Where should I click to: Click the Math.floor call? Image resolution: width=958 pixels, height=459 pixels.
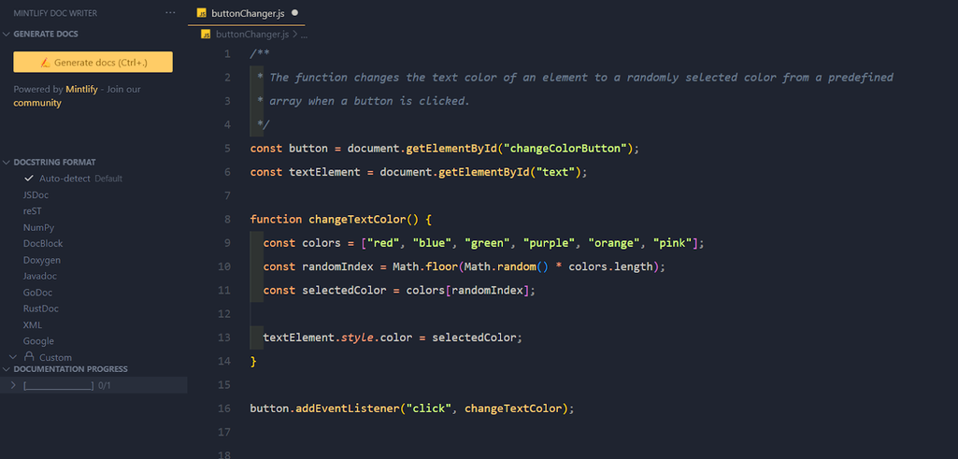[425, 267]
